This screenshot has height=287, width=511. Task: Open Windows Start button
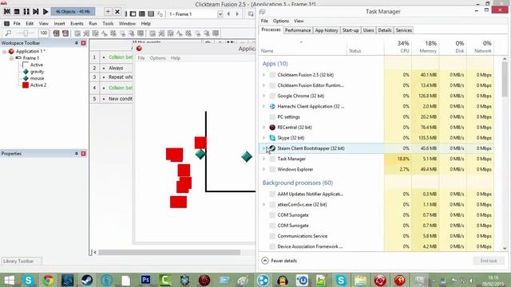pos(9,280)
